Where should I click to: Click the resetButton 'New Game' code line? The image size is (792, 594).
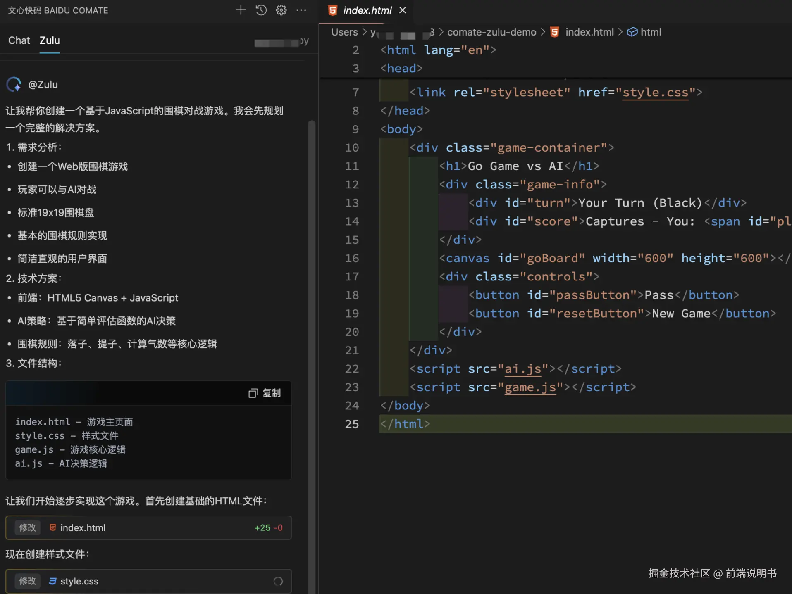(x=622, y=314)
